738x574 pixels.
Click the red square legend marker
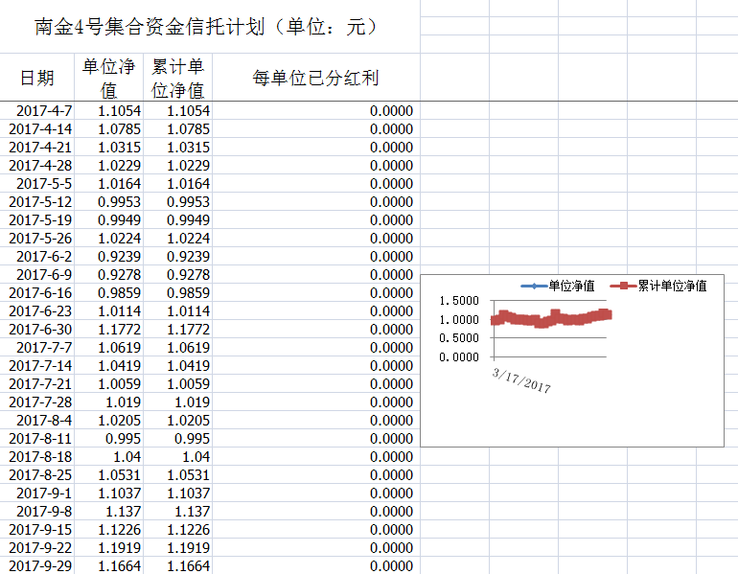(x=624, y=286)
